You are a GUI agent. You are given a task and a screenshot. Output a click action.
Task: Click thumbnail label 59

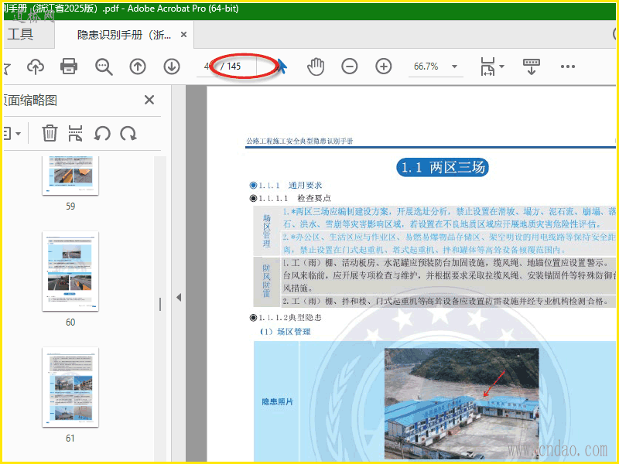tap(70, 206)
